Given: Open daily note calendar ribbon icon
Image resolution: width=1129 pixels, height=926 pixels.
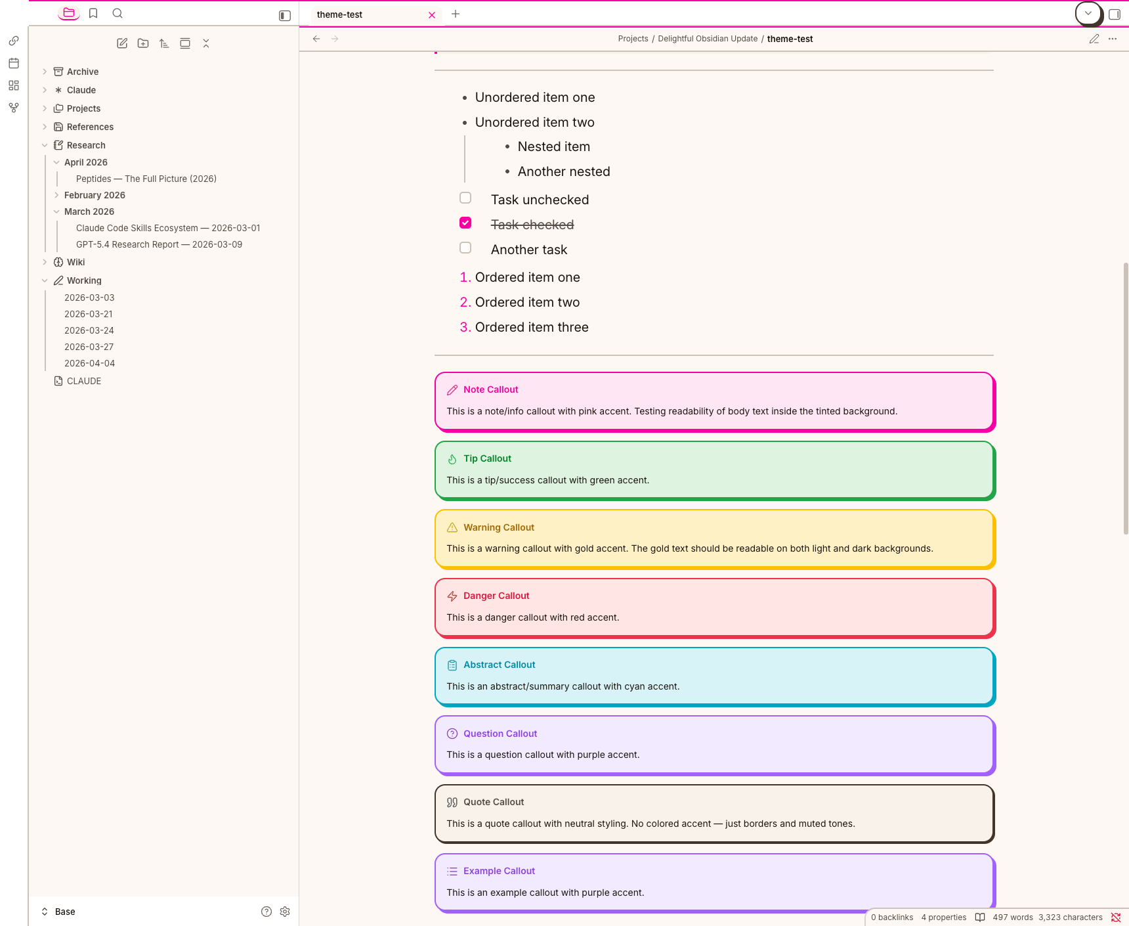Looking at the screenshot, I should click(14, 63).
